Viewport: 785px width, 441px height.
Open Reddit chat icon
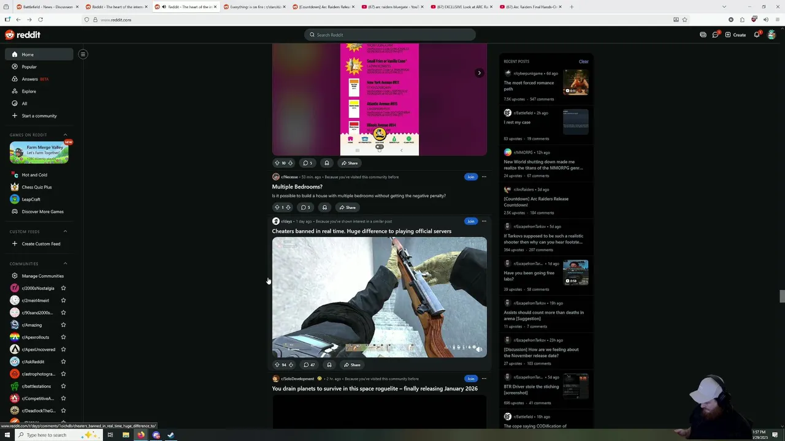(x=715, y=35)
